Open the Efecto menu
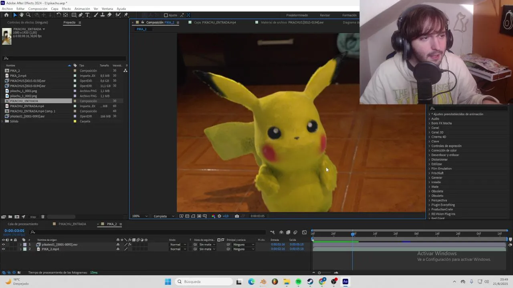513x288 pixels. coord(66,9)
